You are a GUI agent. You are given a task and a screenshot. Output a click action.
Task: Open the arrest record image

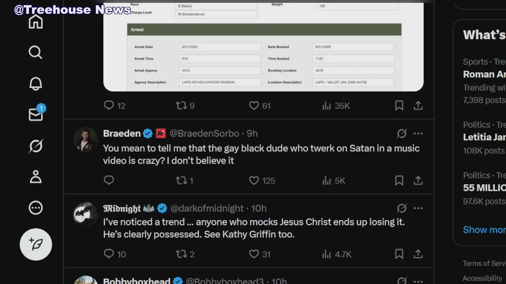point(263,47)
